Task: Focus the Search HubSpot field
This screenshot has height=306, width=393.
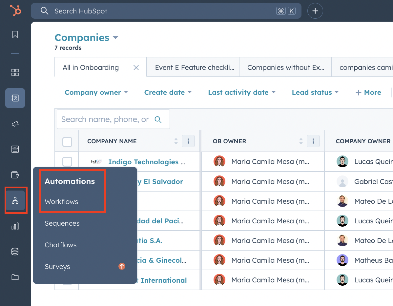Action: pyautogui.click(x=166, y=11)
